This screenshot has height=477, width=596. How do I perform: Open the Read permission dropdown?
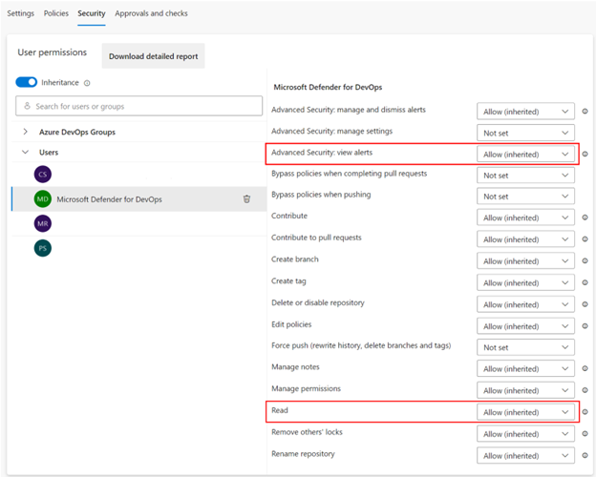[x=525, y=412]
